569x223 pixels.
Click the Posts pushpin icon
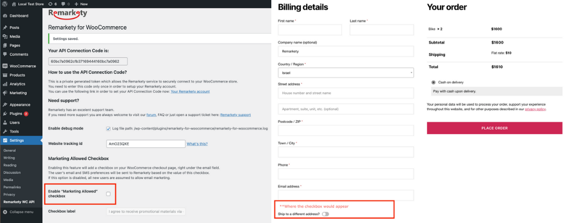pos(5,27)
